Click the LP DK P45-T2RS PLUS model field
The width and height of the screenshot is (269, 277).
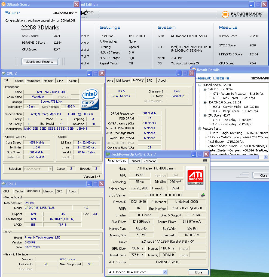point(48,208)
